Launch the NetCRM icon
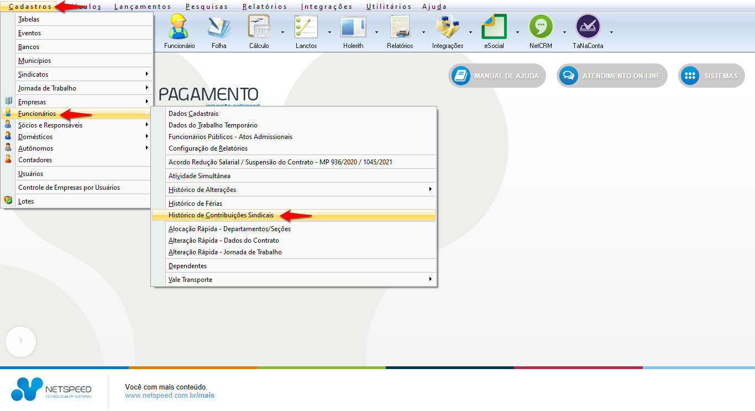Image resolution: width=755 pixels, height=411 pixels. point(541,31)
